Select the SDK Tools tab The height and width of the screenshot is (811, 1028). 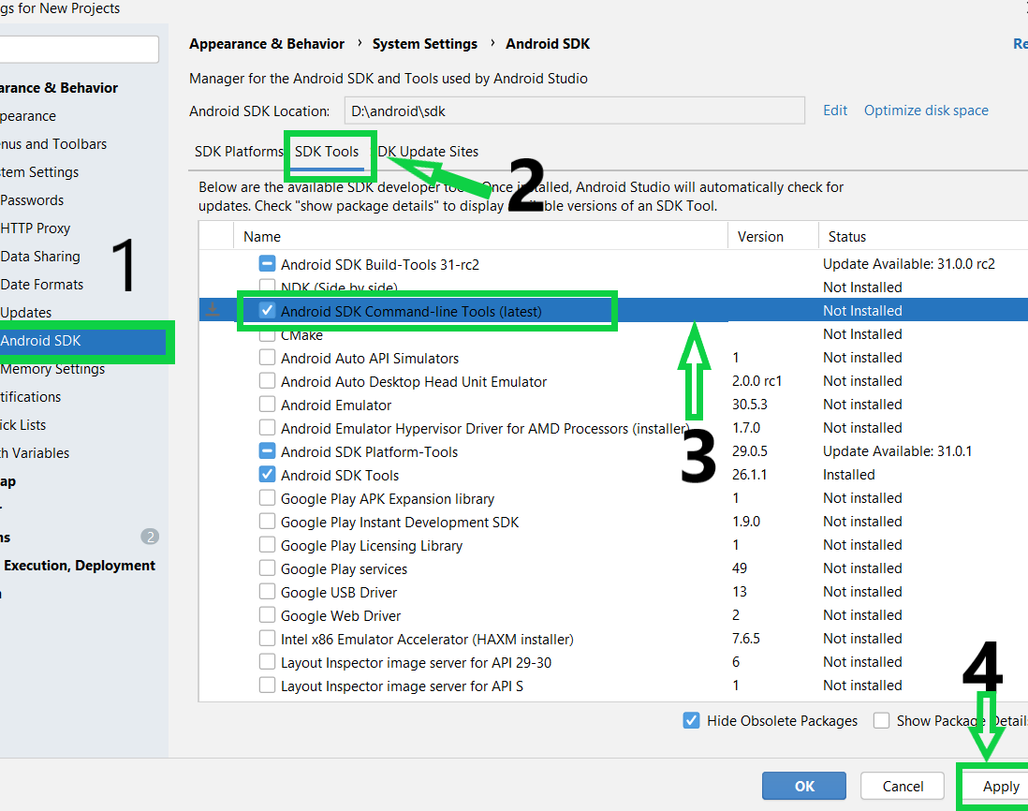(x=327, y=152)
